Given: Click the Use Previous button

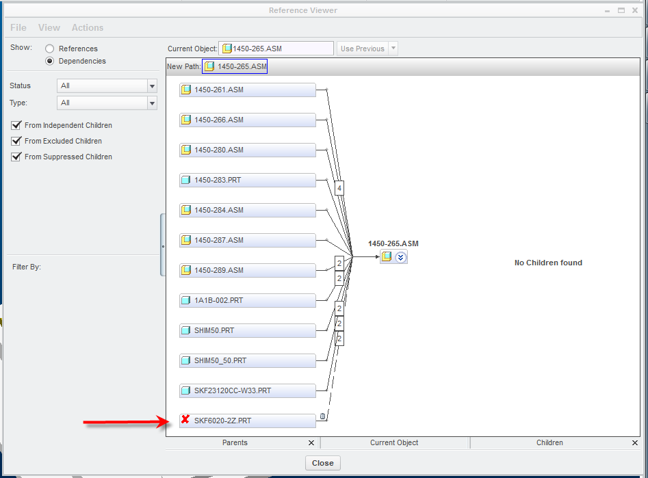Looking at the screenshot, I should click(x=363, y=49).
